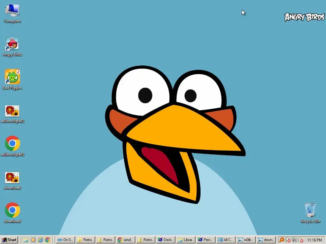
Task: Launch the Bad Piggies shortcut
Action: click(12, 80)
